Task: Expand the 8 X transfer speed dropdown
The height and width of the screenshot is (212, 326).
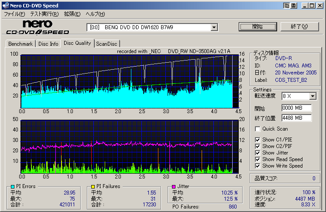Action: coord(312,96)
